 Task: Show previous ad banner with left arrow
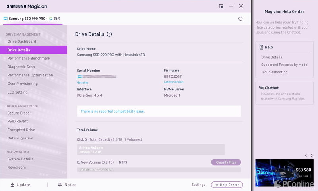[305, 155]
